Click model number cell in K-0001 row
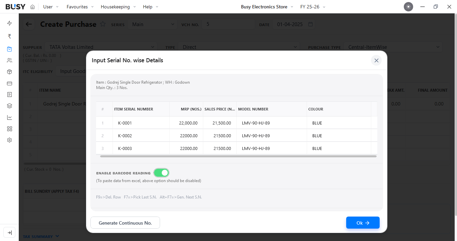Image resolution: width=457 pixels, height=241 pixels. 272,123
